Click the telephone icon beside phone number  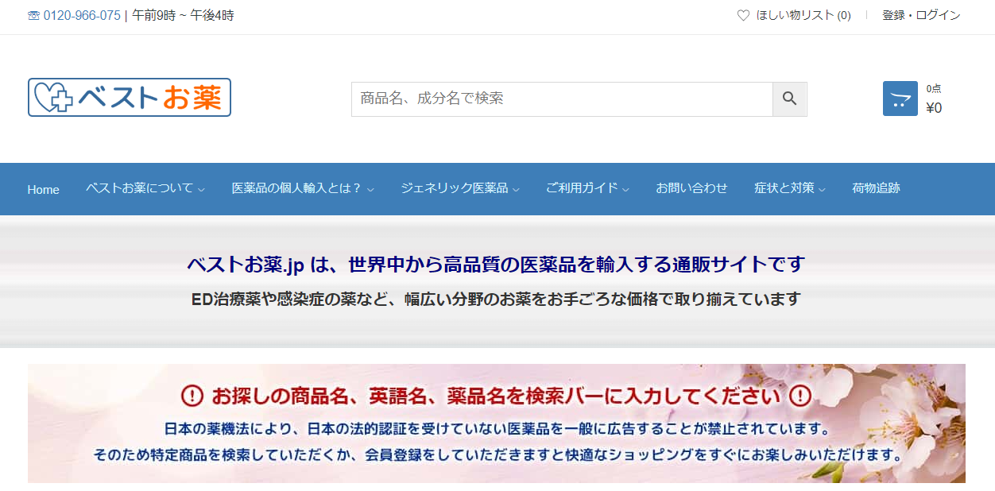(x=33, y=16)
